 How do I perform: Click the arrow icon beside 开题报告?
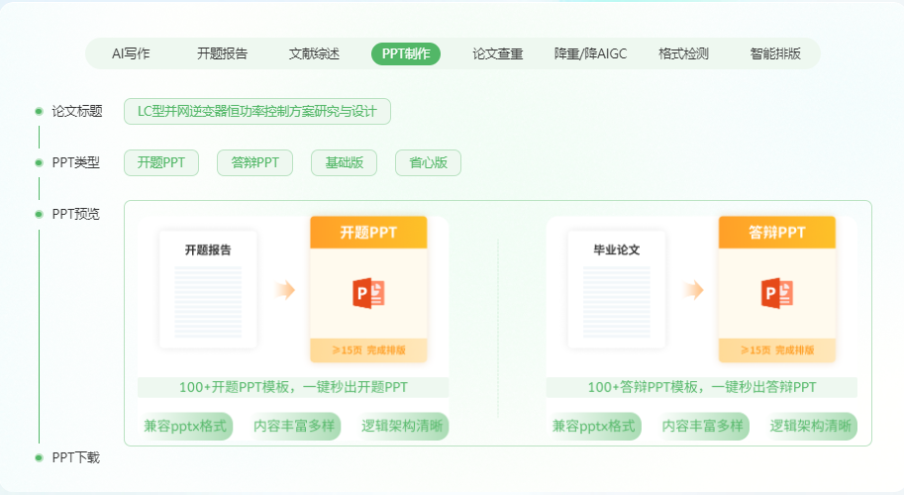click(285, 289)
